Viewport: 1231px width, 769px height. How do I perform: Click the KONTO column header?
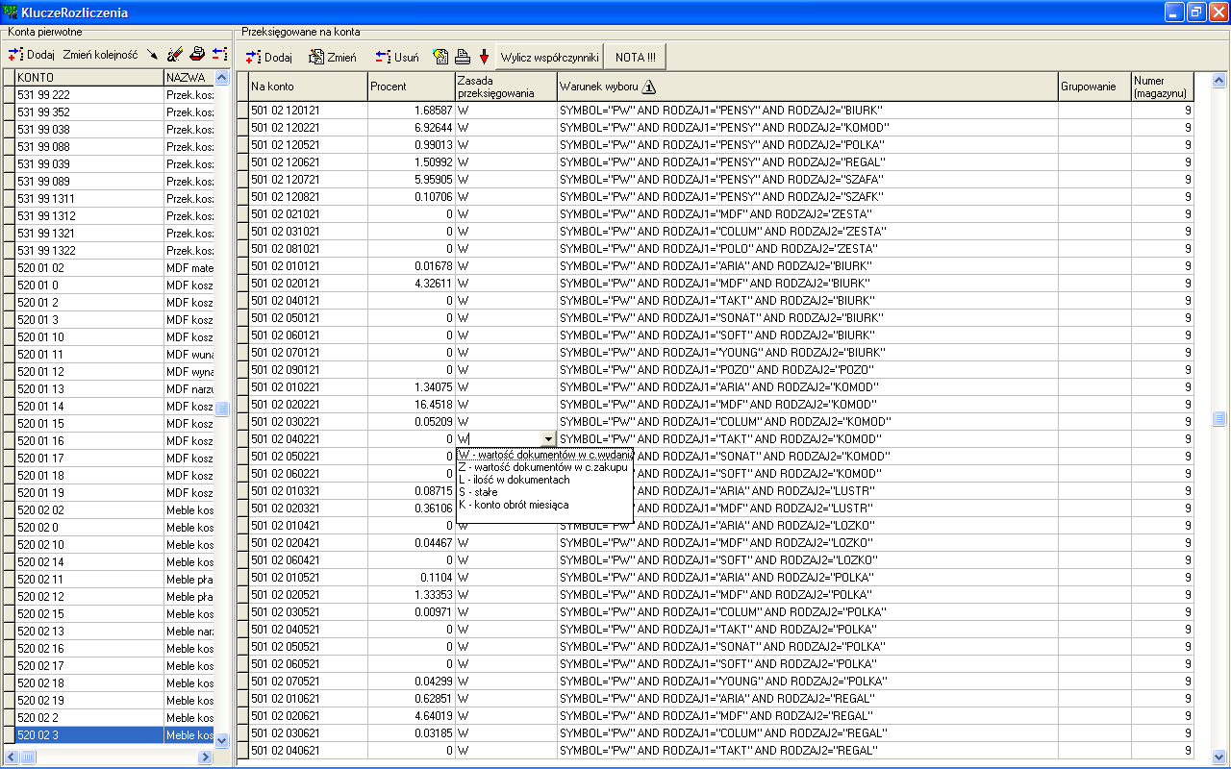coord(89,77)
